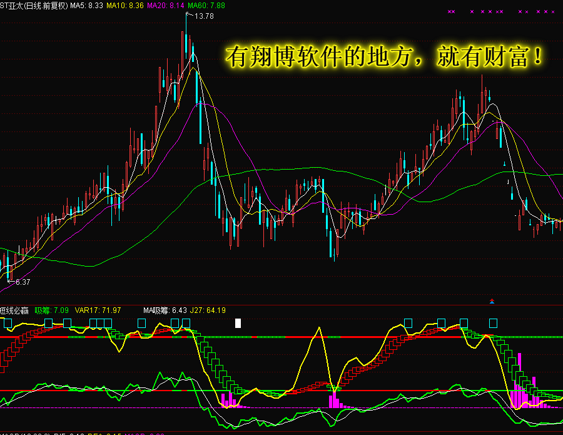The image size is (563, 435).
Task: Select the J27: 64.19 indicator value
Action: click(208, 310)
